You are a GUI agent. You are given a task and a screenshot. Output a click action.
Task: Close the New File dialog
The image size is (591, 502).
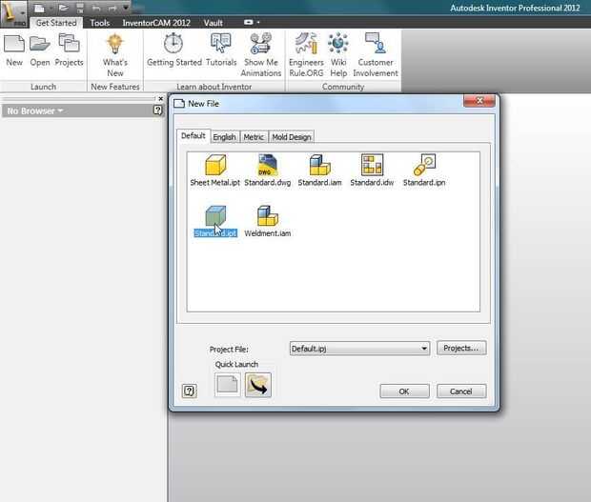click(x=479, y=101)
